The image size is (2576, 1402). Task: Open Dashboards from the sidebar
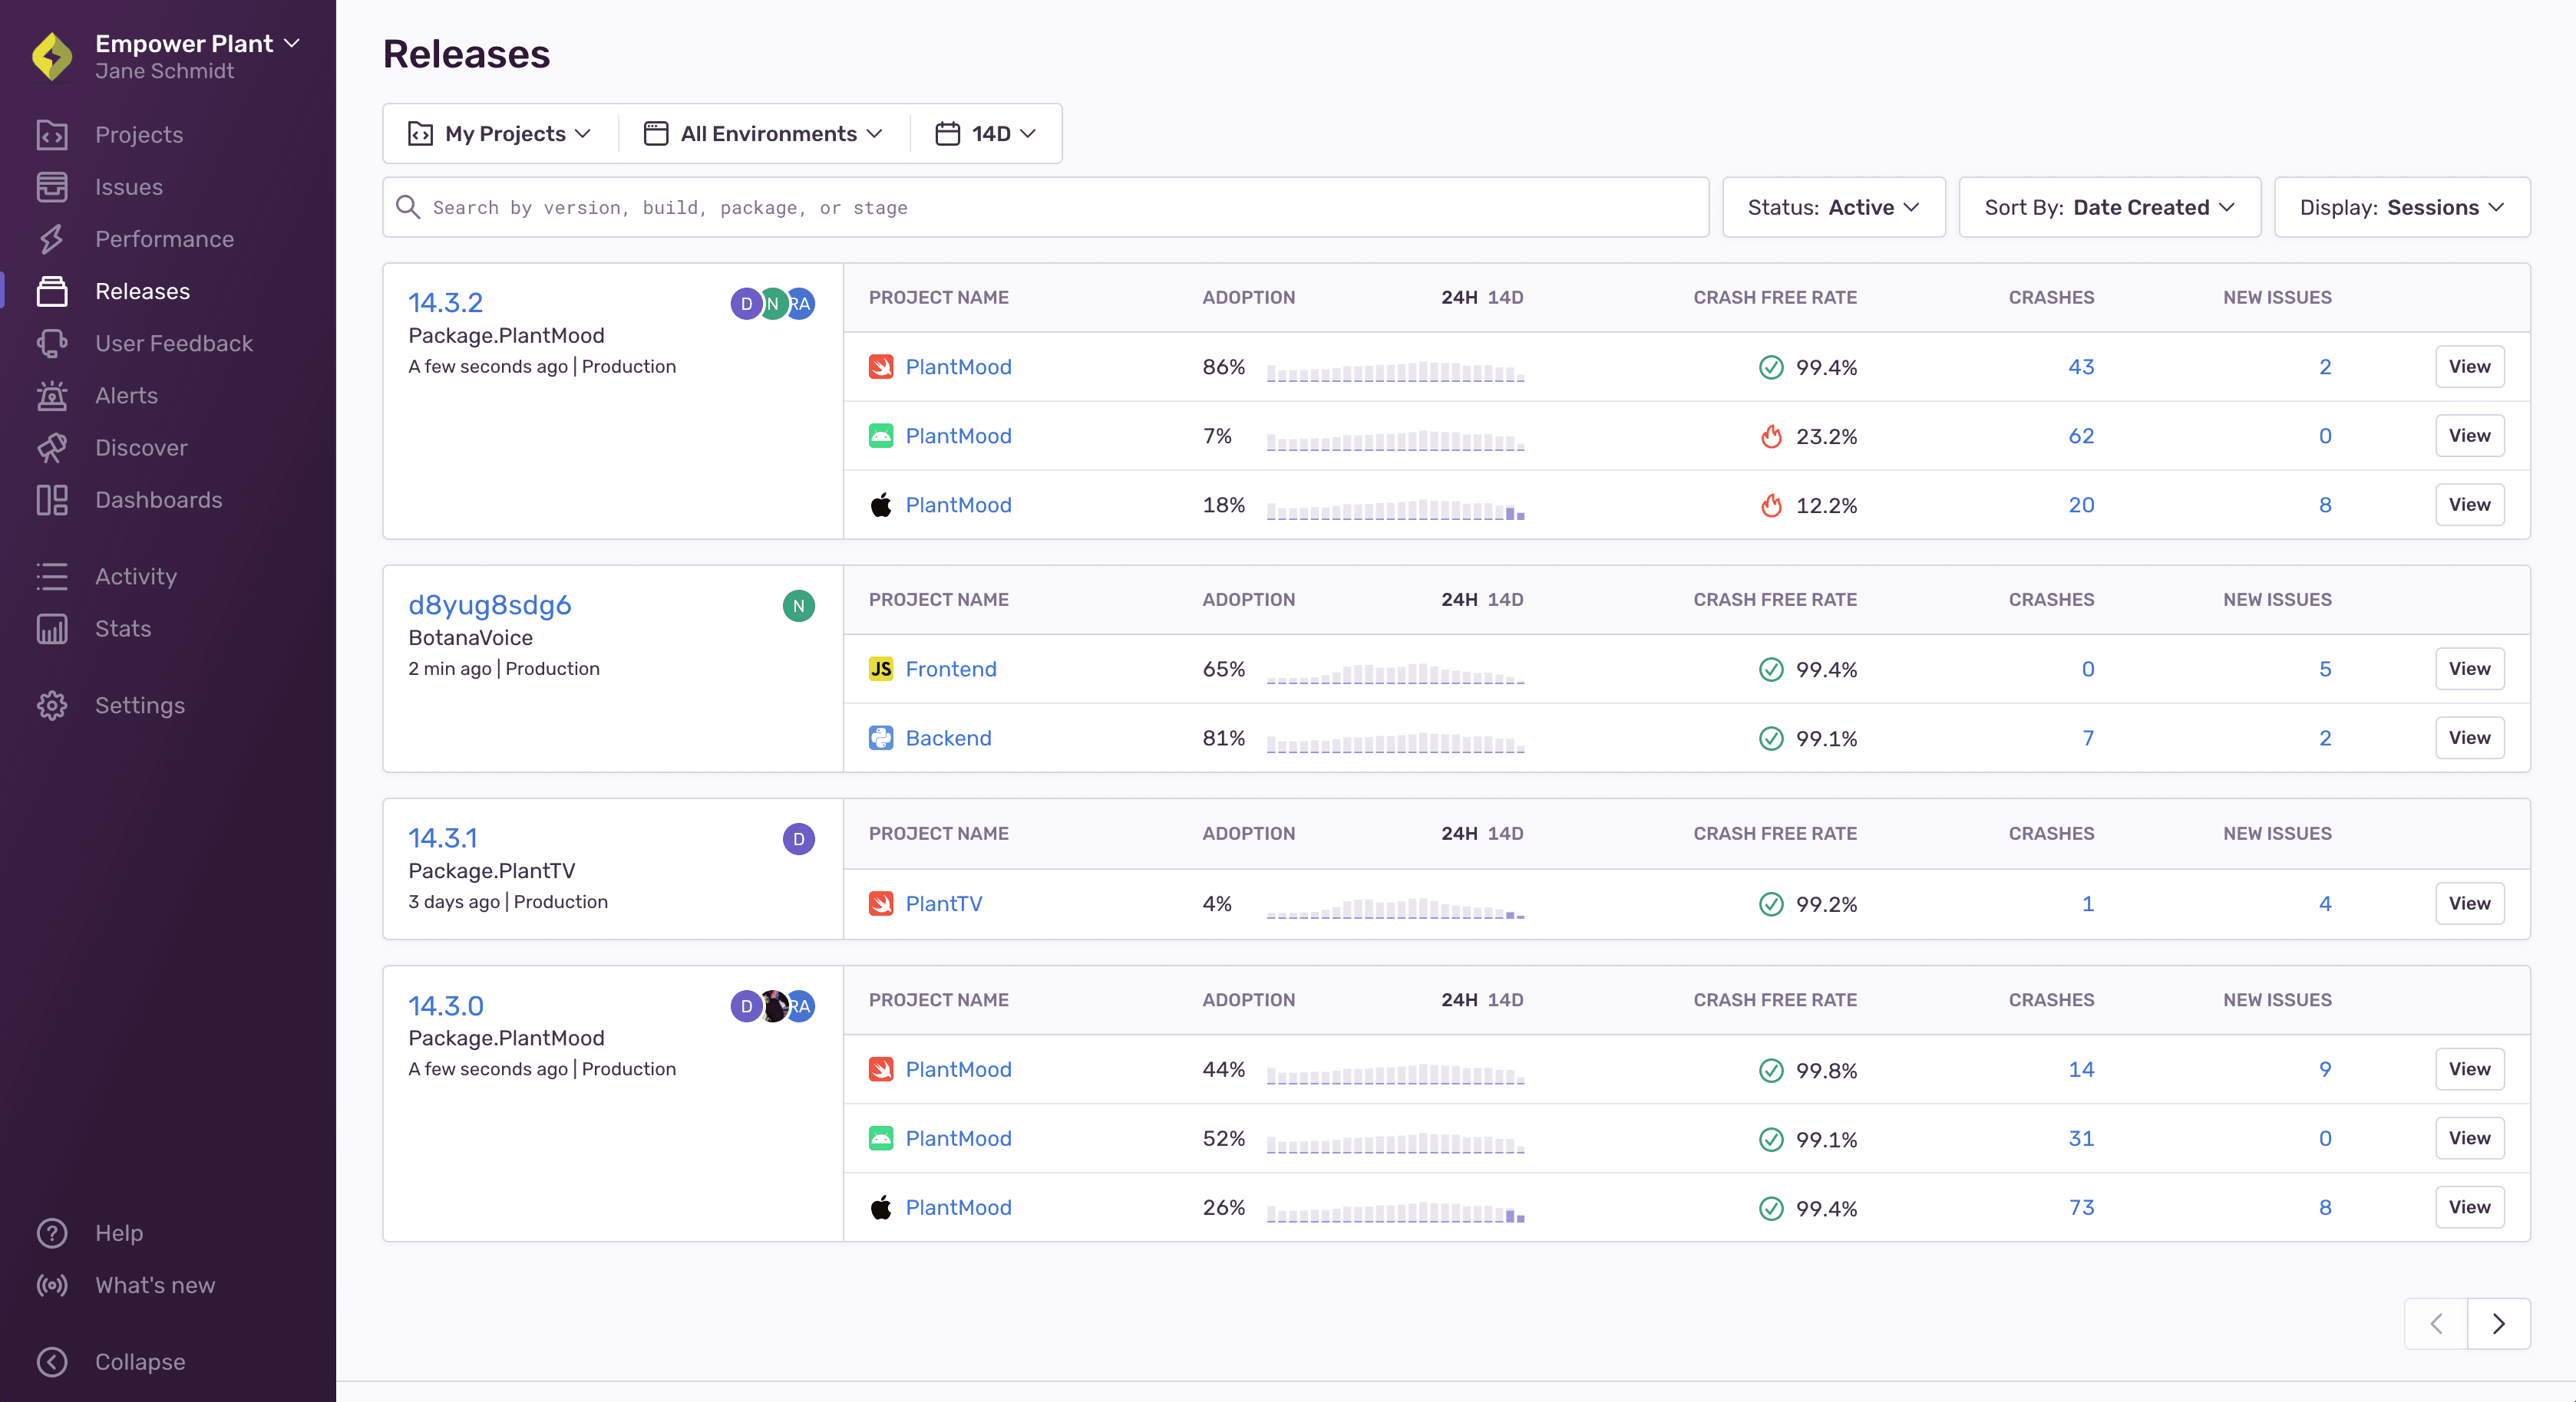click(159, 499)
